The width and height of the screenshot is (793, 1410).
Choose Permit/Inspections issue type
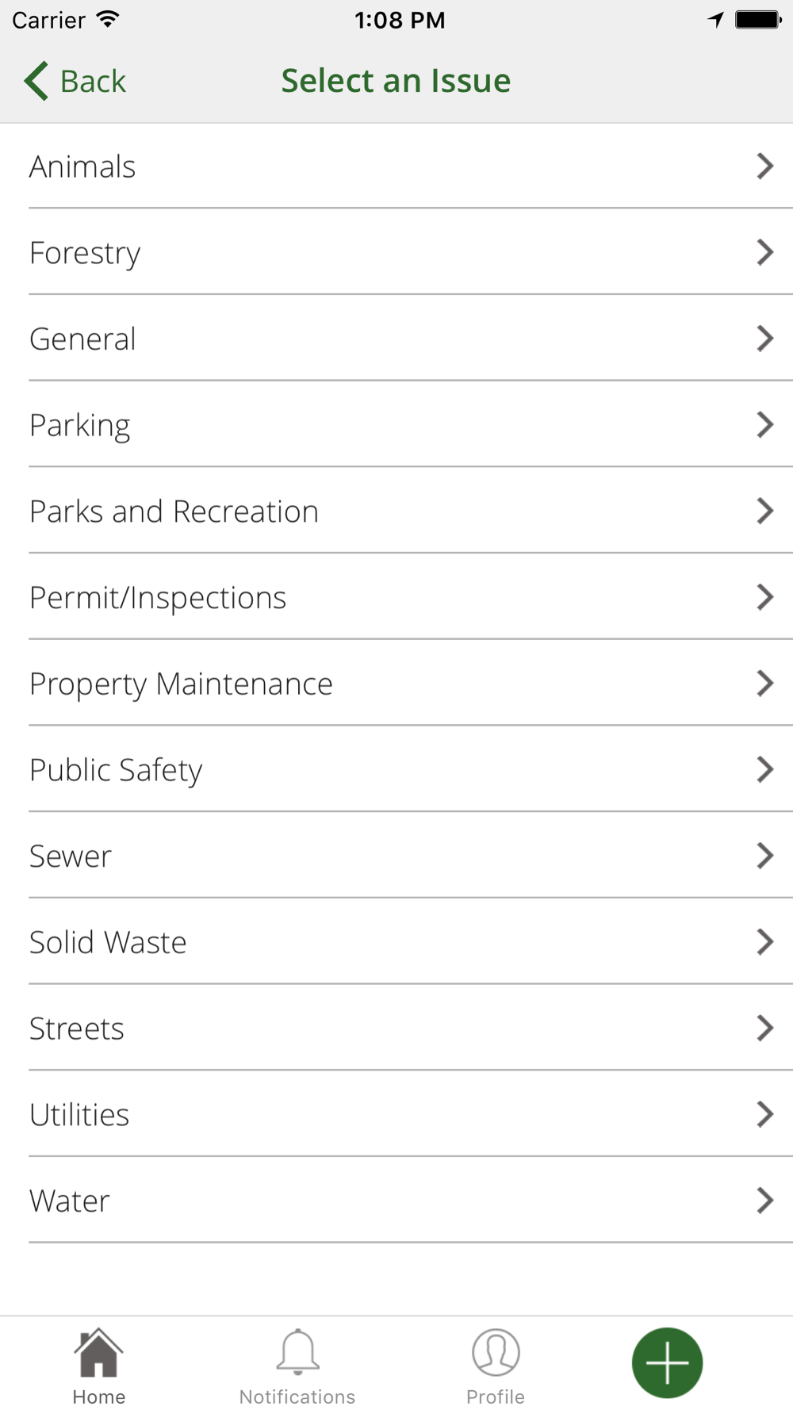[x=158, y=598]
